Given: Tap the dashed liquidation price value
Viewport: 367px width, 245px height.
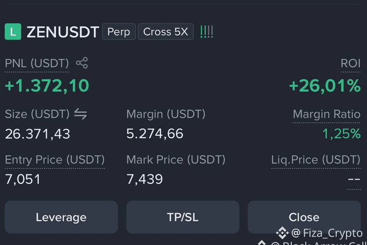Looking at the screenshot, I should [x=354, y=179].
